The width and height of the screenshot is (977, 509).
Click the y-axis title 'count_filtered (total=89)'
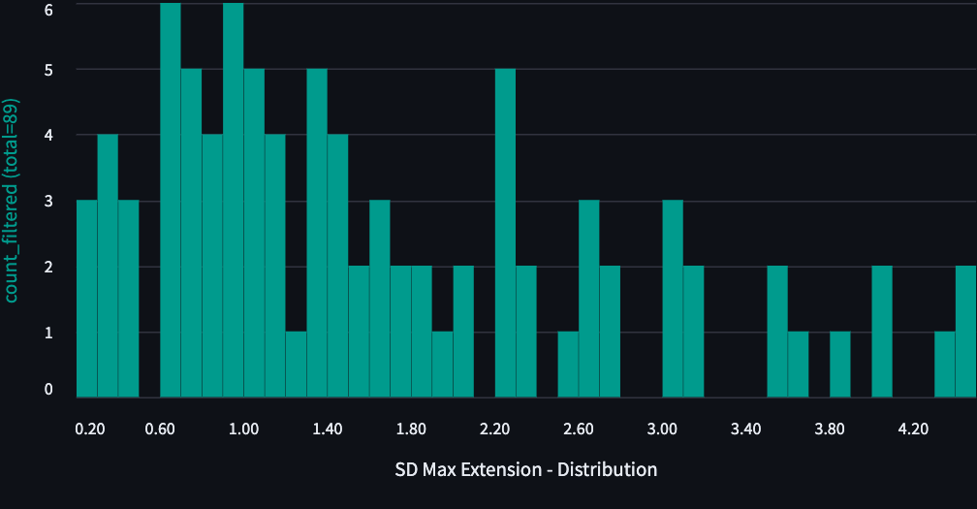point(11,201)
